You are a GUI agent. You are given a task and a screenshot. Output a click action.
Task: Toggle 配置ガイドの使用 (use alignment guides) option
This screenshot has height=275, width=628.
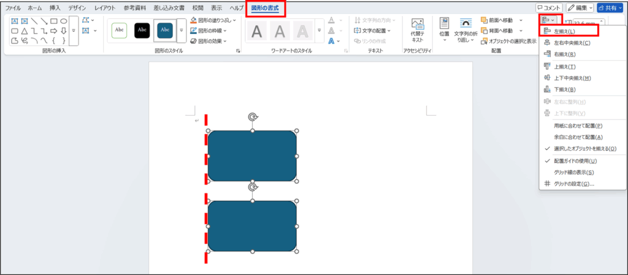(x=575, y=160)
